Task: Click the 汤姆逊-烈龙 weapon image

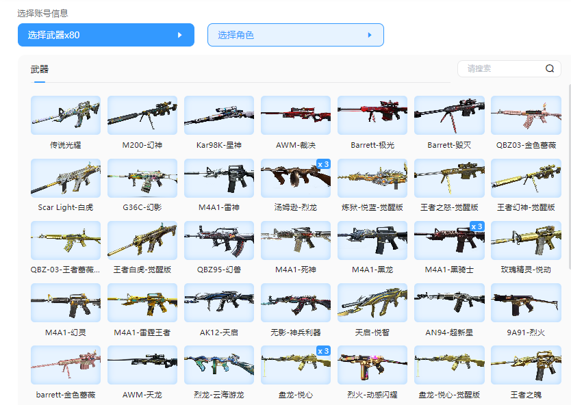Action: pyautogui.click(x=296, y=178)
